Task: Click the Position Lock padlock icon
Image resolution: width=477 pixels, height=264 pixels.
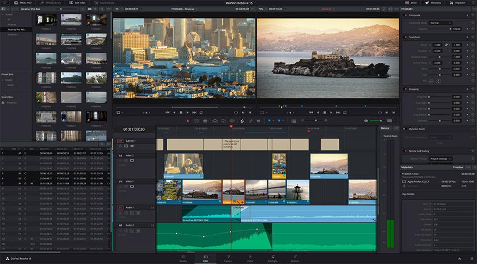Action: [258, 121]
